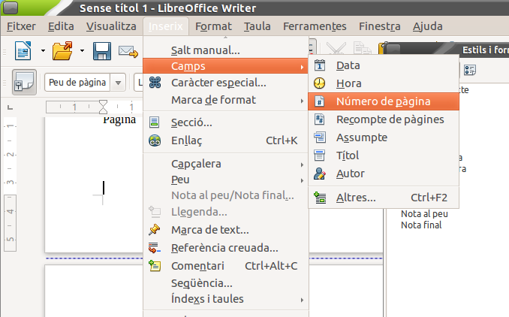Screen dimensions: 509x317
Task: Insert the Hora field
Action: pos(384,83)
